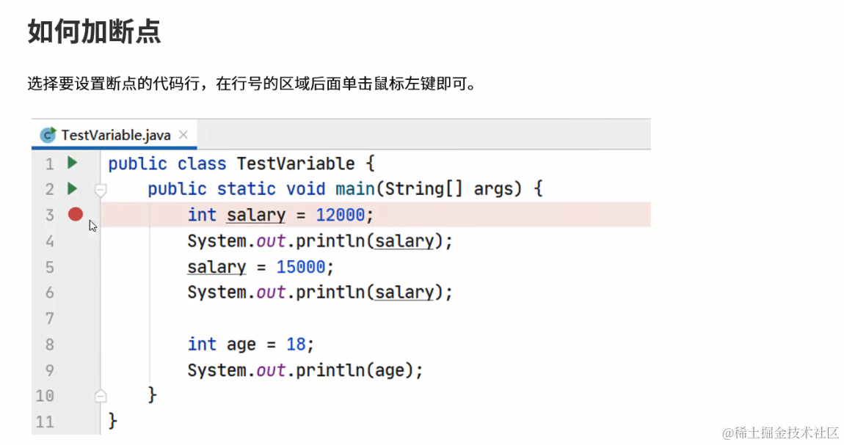Click line number 6 in the gutter

point(49,293)
